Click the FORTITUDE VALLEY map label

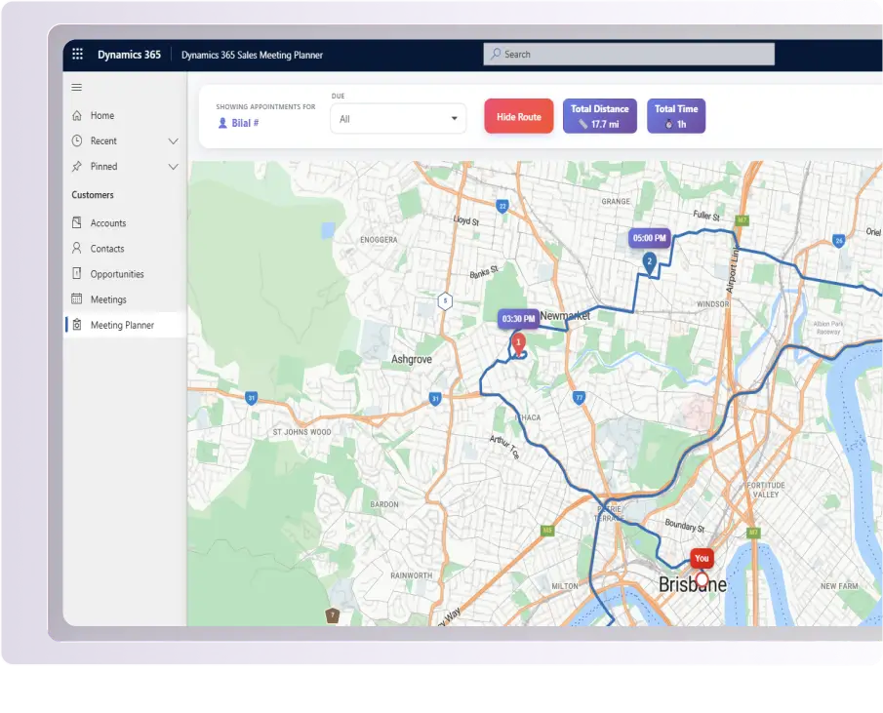766,490
